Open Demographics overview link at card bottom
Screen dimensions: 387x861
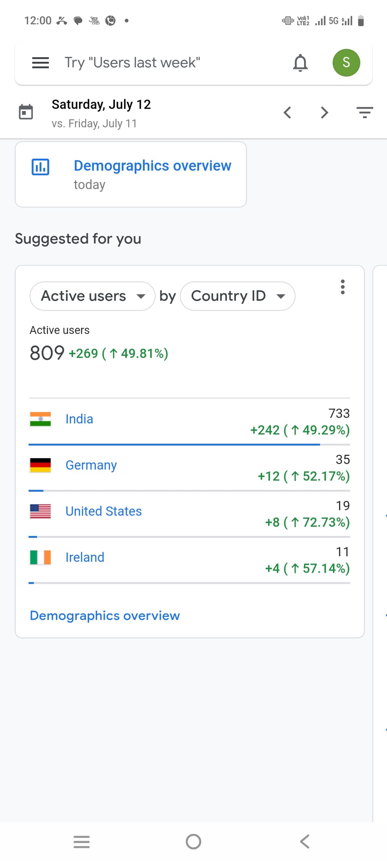pos(105,615)
